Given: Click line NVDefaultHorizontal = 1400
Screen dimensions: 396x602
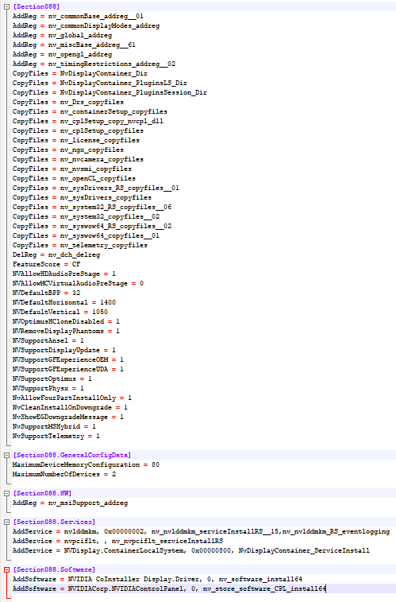Looking at the screenshot, I should click(64, 302).
